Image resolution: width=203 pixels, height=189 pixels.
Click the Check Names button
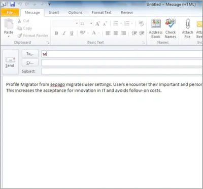coord(171,28)
